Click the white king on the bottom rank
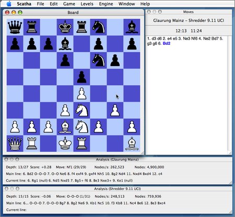Image resolution: width=235 pixels, height=217 pixels. point(65,144)
